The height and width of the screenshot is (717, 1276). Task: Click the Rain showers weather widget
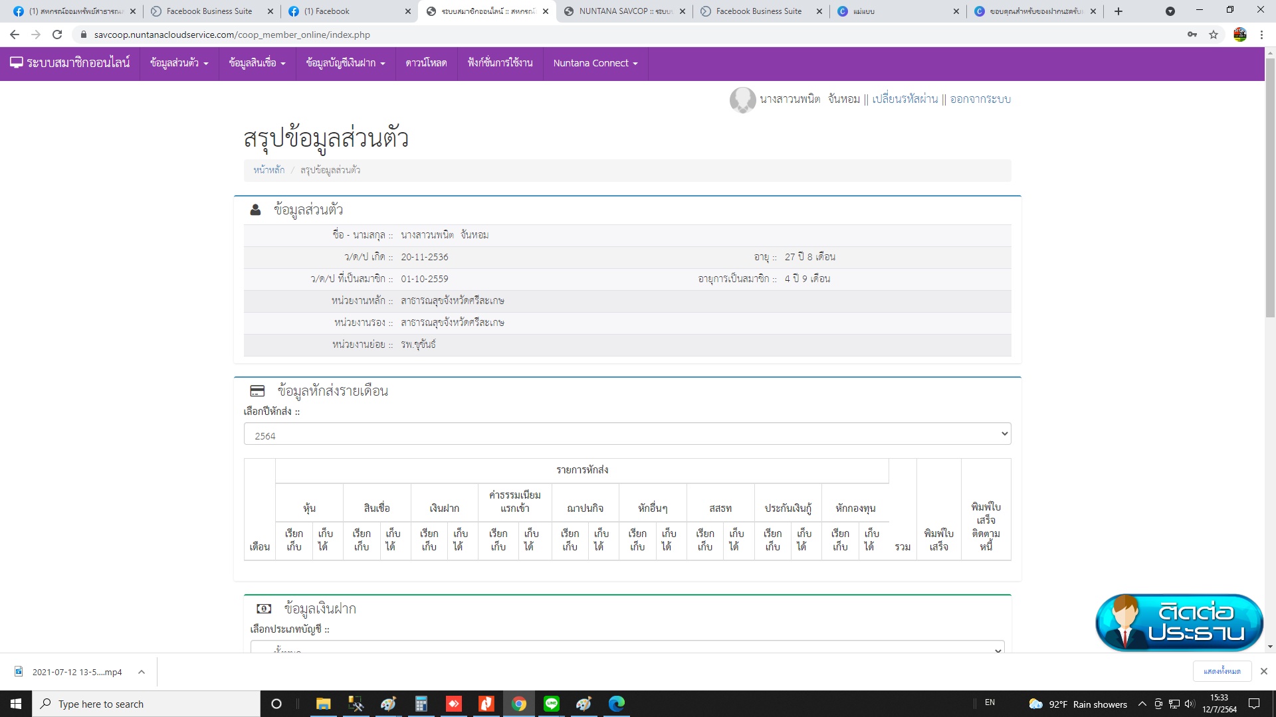pos(1078,704)
